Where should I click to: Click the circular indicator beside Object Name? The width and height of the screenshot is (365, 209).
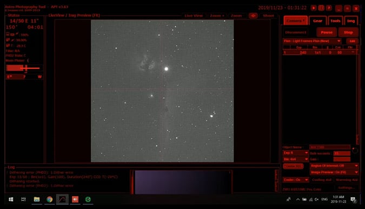[355, 150]
